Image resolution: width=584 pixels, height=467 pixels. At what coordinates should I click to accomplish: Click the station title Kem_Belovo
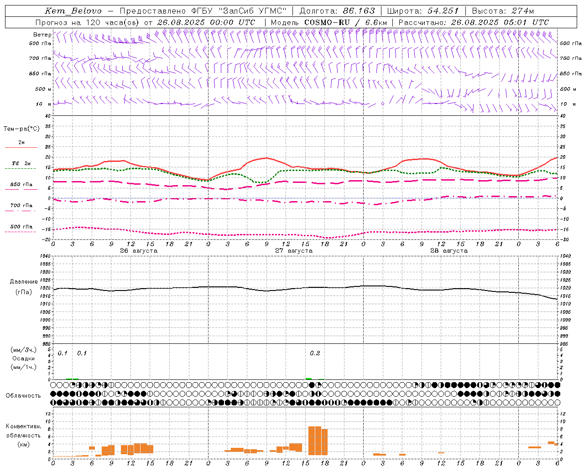(x=73, y=11)
